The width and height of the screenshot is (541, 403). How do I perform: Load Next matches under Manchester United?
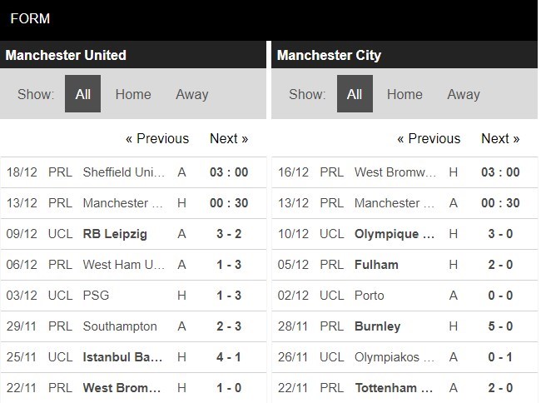pos(229,138)
